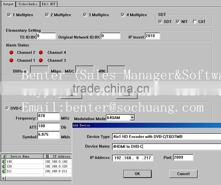The width and height of the screenshot is (221, 185).
Task: Select device 211 icon in list
Action: pyautogui.click(x=4, y=171)
